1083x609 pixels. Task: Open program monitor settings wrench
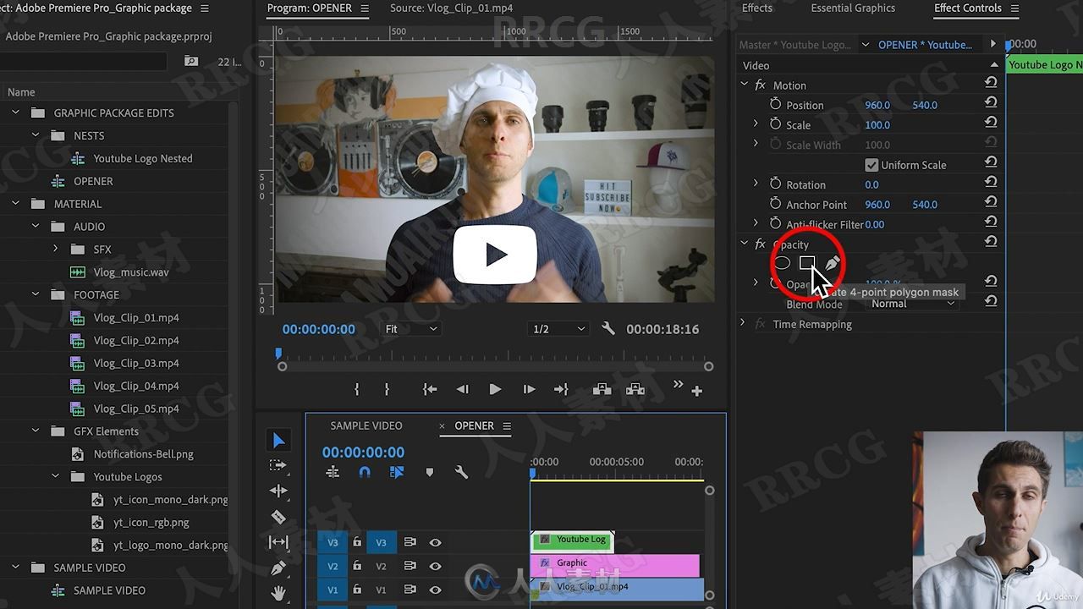(608, 329)
